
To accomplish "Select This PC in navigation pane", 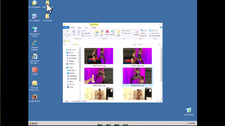I will tap(70, 67).
